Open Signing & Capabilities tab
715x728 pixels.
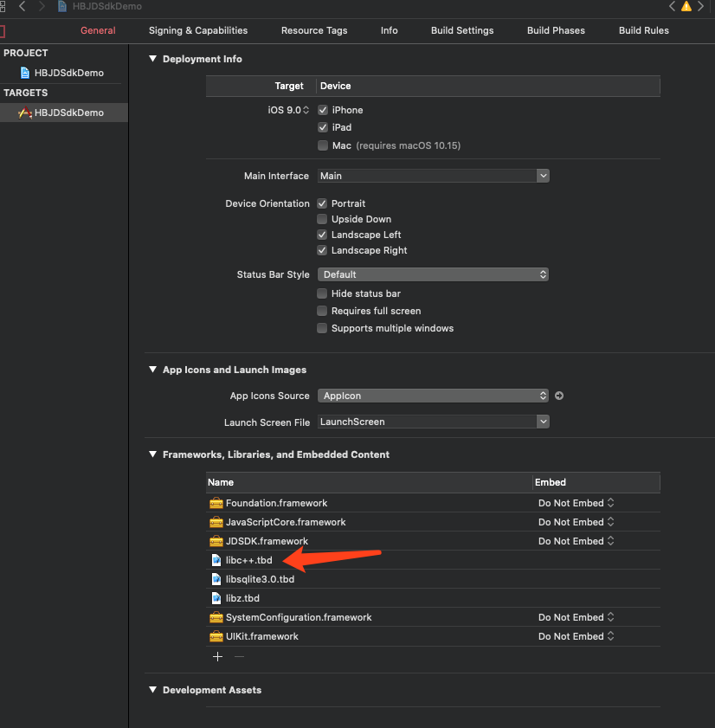point(198,30)
